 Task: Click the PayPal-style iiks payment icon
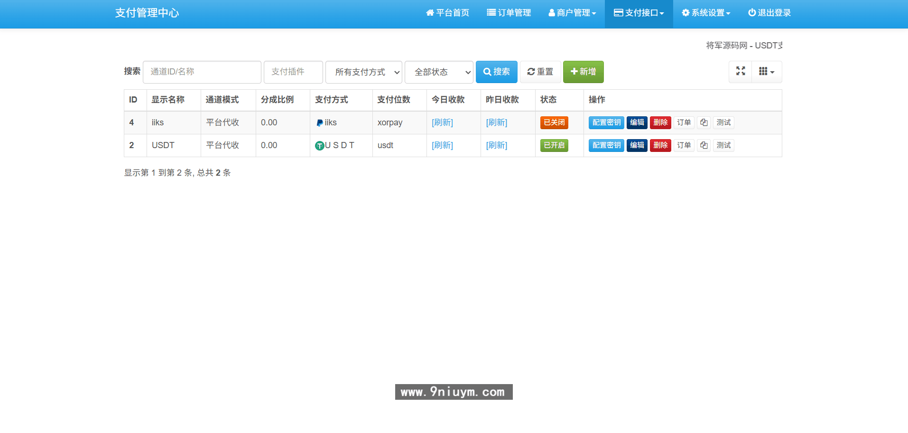click(x=320, y=123)
